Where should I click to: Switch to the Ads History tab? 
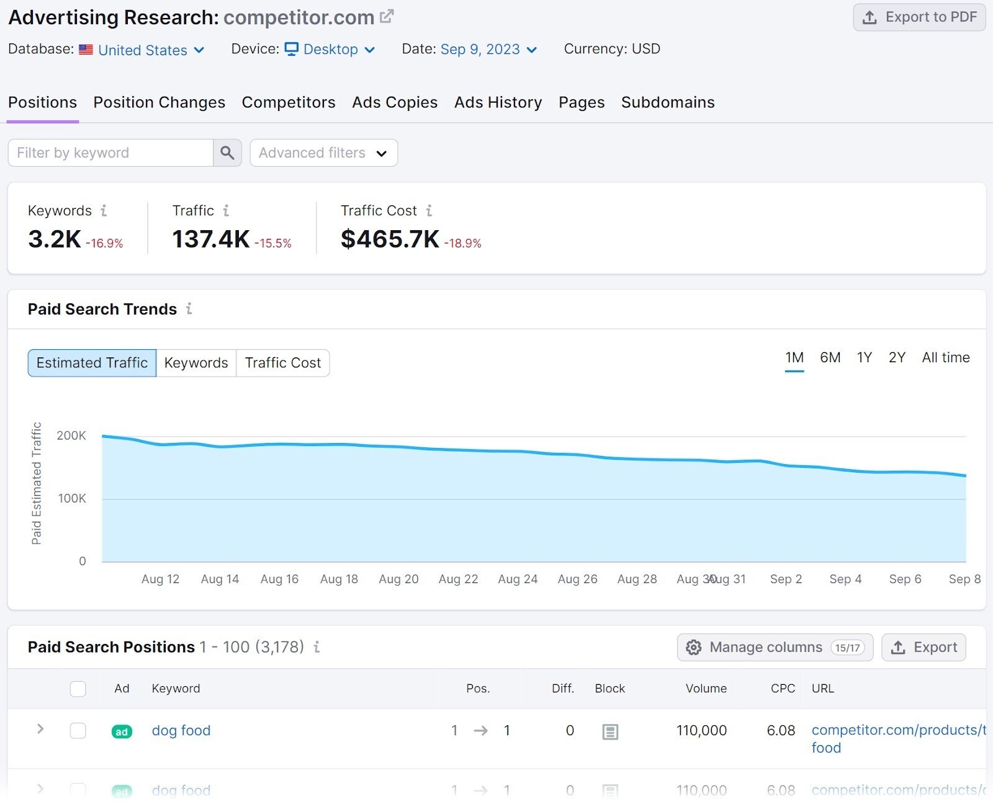[498, 102]
